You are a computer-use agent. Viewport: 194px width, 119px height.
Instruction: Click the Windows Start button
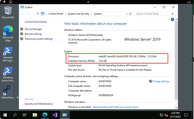pos(5,115)
